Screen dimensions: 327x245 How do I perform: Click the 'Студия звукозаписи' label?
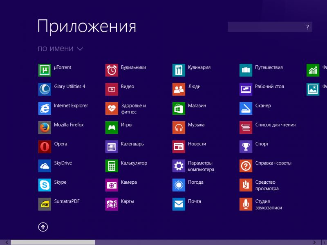[269, 205]
